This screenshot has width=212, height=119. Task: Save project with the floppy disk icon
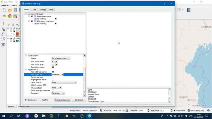click(15, 10)
